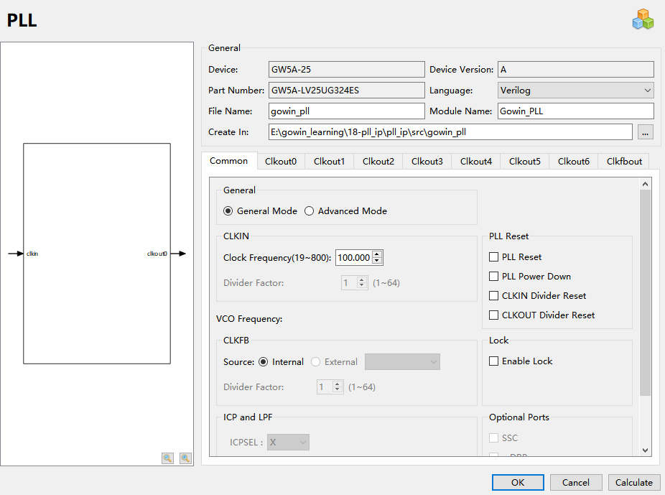Open the Clkout3 tab
The height and width of the screenshot is (495, 665).
tap(427, 161)
